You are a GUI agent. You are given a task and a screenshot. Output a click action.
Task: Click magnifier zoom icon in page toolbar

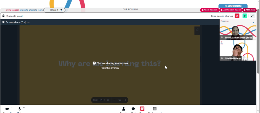pyautogui.click(x=120, y=100)
